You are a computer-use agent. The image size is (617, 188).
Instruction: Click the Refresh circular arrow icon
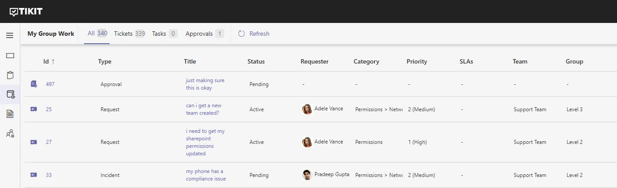(241, 34)
